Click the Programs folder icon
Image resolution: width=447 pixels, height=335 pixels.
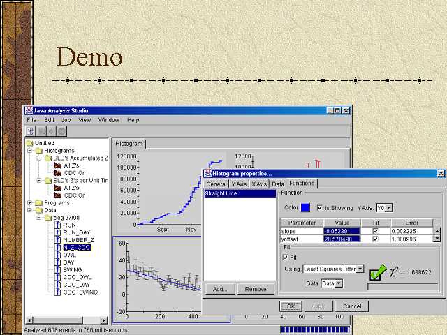[38, 203]
